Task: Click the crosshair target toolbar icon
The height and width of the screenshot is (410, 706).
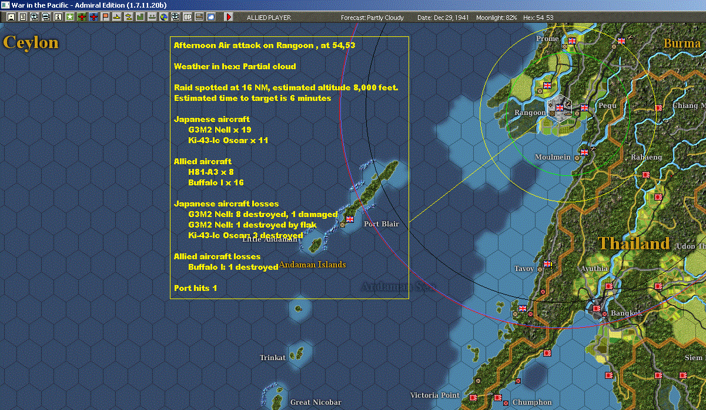Action: [x=175, y=17]
